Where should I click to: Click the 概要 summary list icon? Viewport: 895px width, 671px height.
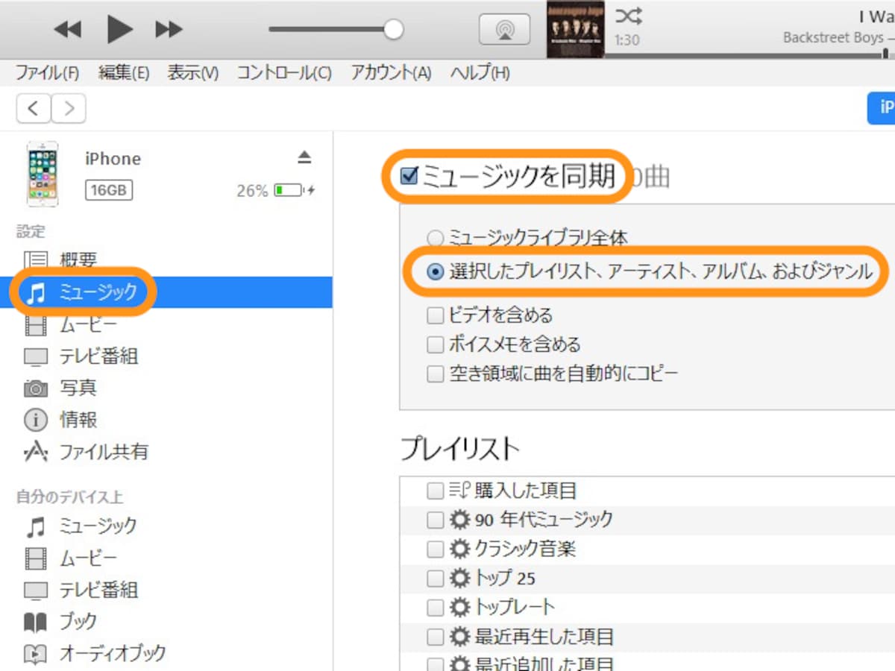pos(35,259)
